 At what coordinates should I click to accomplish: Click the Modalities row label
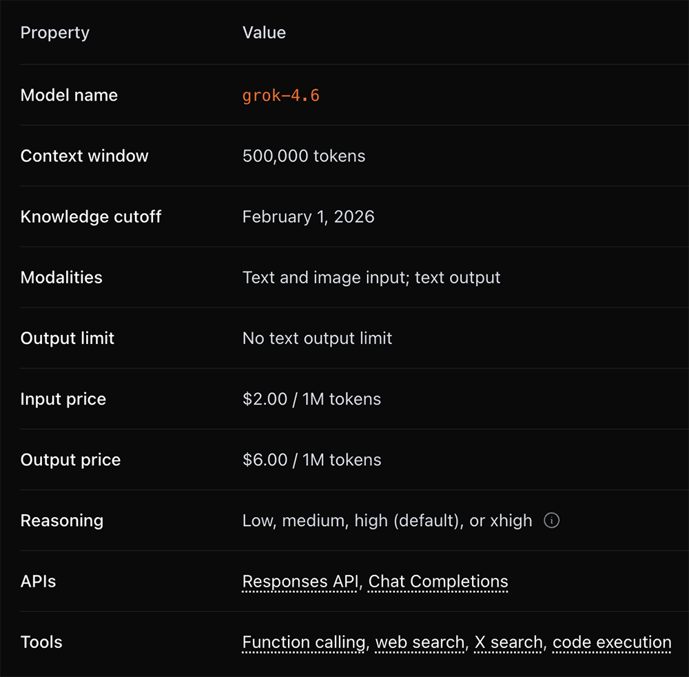point(61,277)
